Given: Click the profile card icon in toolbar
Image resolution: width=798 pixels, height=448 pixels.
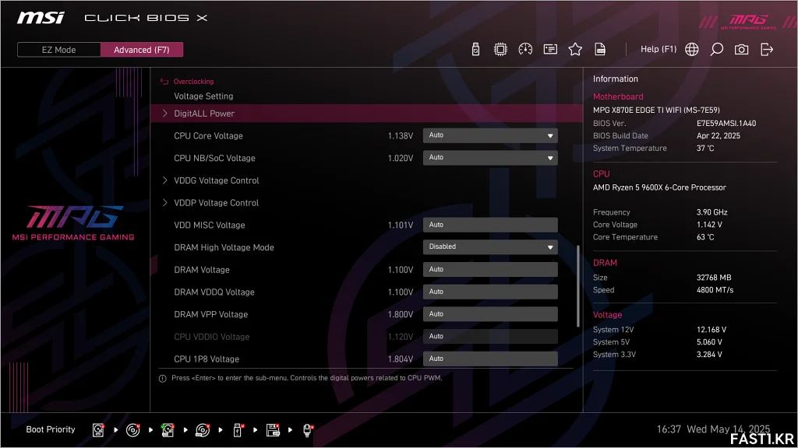Looking at the screenshot, I should 550,49.
